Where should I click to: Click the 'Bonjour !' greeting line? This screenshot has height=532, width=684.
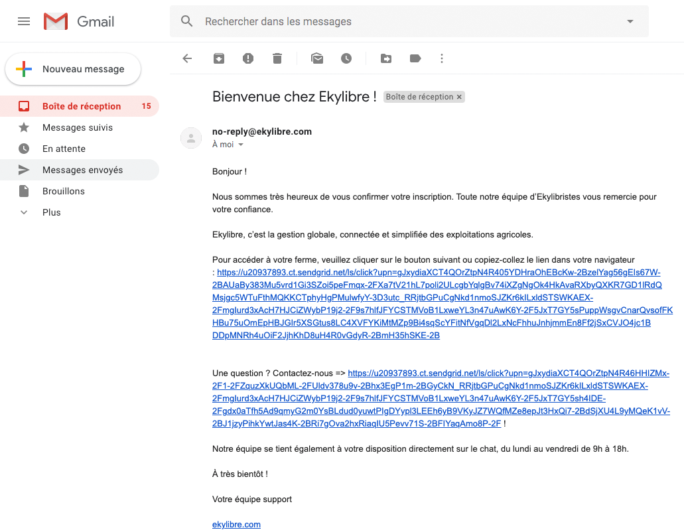[x=230, y=172]
